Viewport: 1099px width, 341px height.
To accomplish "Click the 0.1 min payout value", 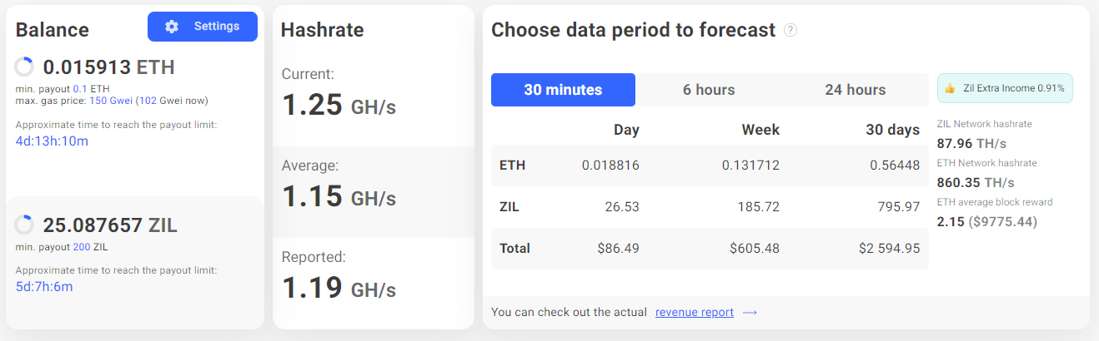I will 80,88.
